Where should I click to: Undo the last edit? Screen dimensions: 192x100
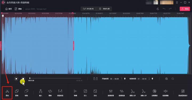[x=164, y=9]
